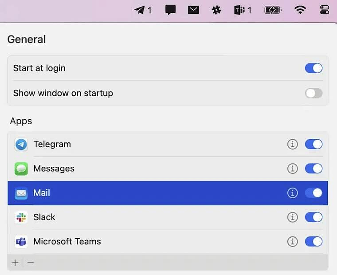Click the Mail envelope icon in menu bar
This screenshot has height=275, width=337.
pyautogui.click(x=193, y=10)
